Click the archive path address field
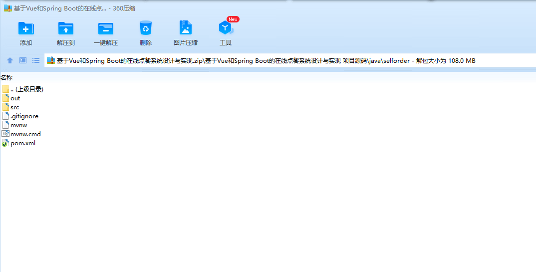536x272 pixels. [x=290, y=61]
